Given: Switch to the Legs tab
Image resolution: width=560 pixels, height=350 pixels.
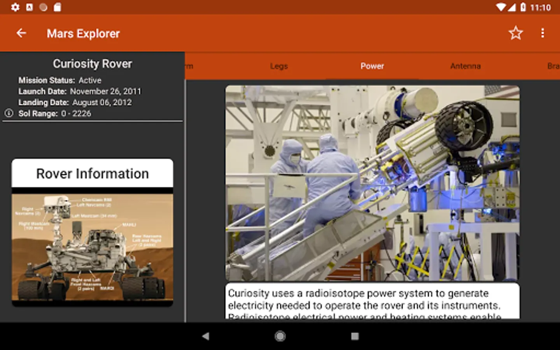Looking at the screenshot, I should pyautogui.click(x=279, y=66).
